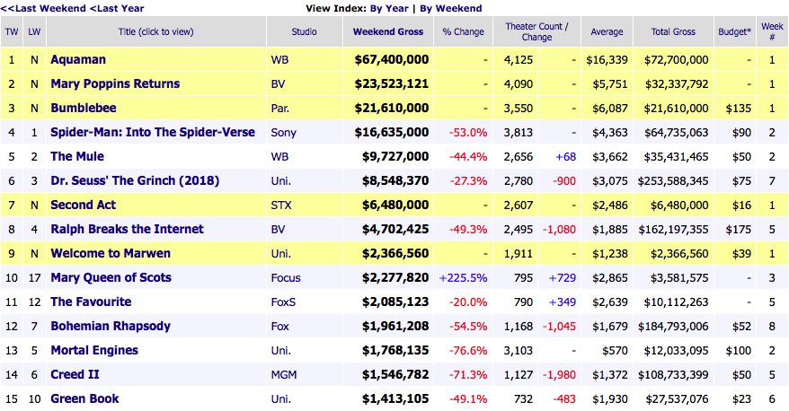This screenshot has height=411, width=789.
Task: Sort by the Budget column header
Action: [735, 31]
